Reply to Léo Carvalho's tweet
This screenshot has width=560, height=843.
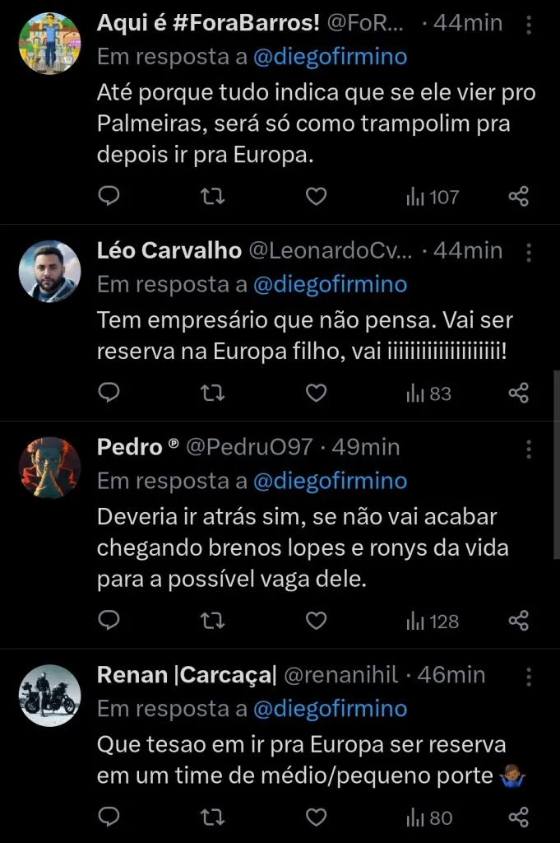pos(109,394)
